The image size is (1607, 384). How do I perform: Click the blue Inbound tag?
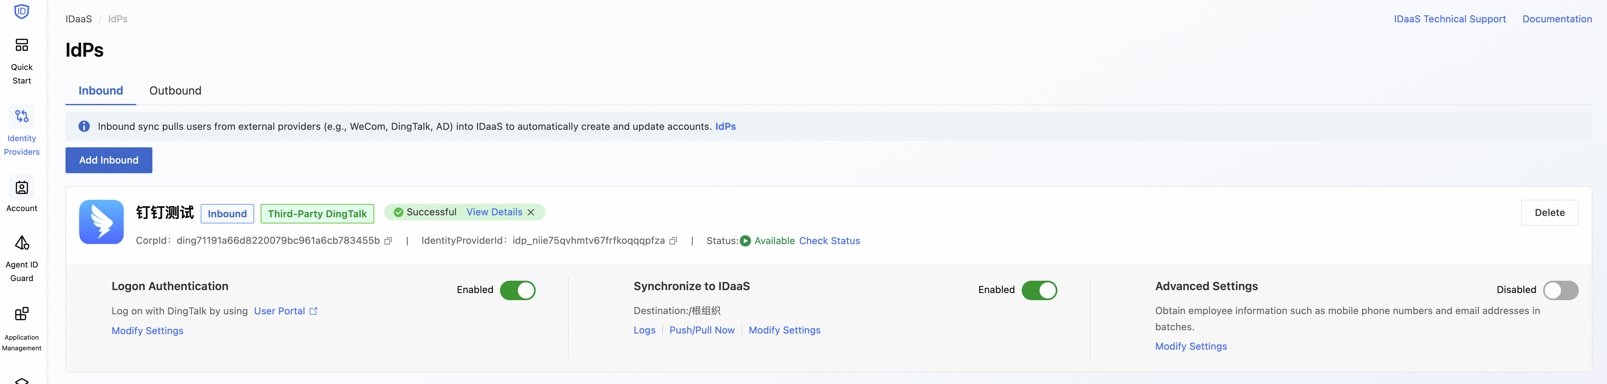[x=227, y=214]
